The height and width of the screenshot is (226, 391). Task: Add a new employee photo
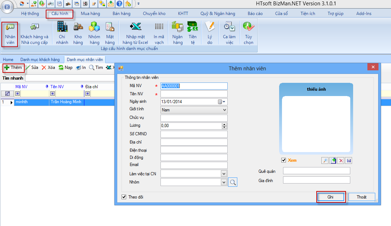pos(333,160)
